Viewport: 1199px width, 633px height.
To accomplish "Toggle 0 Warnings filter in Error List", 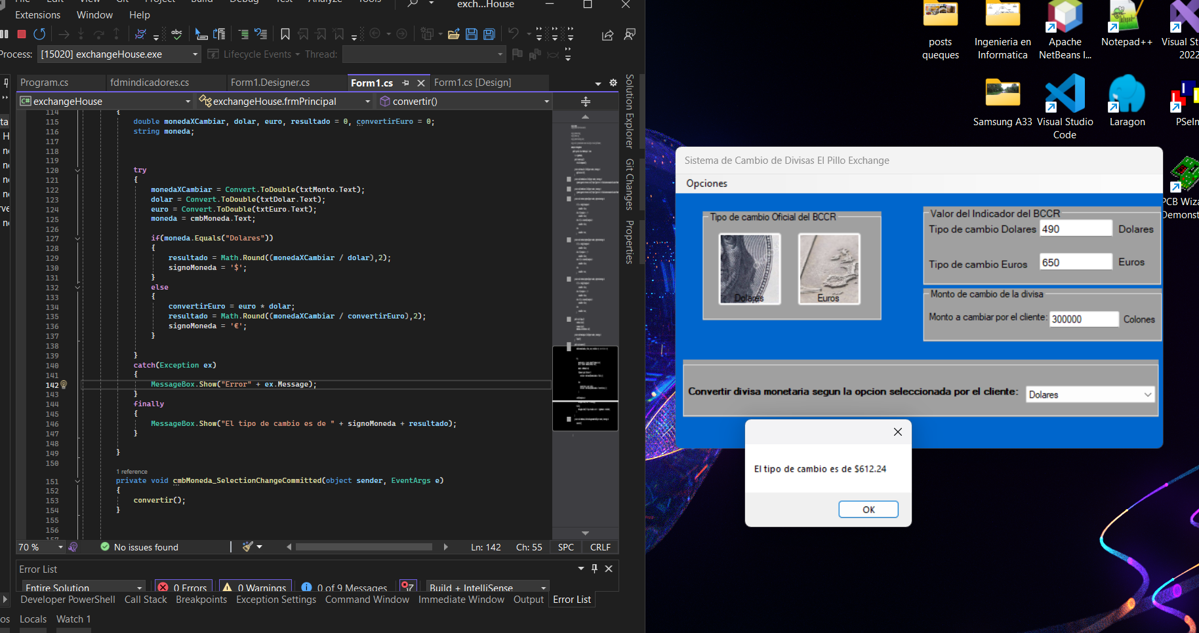I will pyautogui.click(x=254, y=587).
